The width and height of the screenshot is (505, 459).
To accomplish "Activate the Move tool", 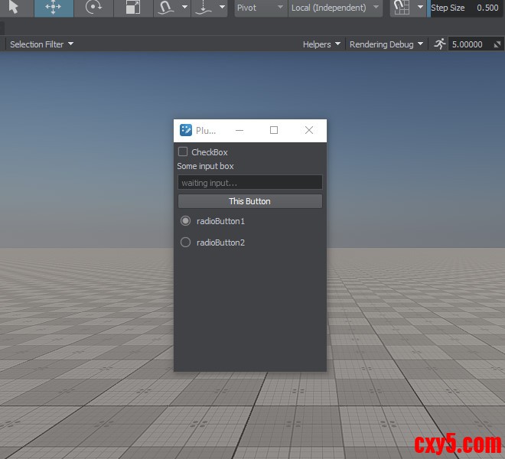I will [x=54, y=8].
